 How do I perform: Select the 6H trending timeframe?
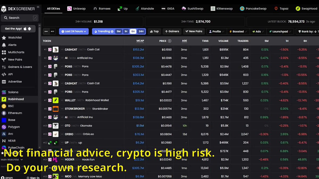tap(133, 31)
